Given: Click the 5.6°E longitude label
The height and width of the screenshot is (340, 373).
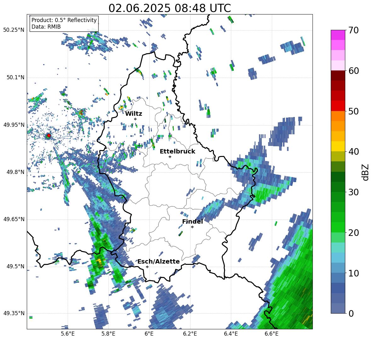Looking at the screenshot, I should pos(68,334).
